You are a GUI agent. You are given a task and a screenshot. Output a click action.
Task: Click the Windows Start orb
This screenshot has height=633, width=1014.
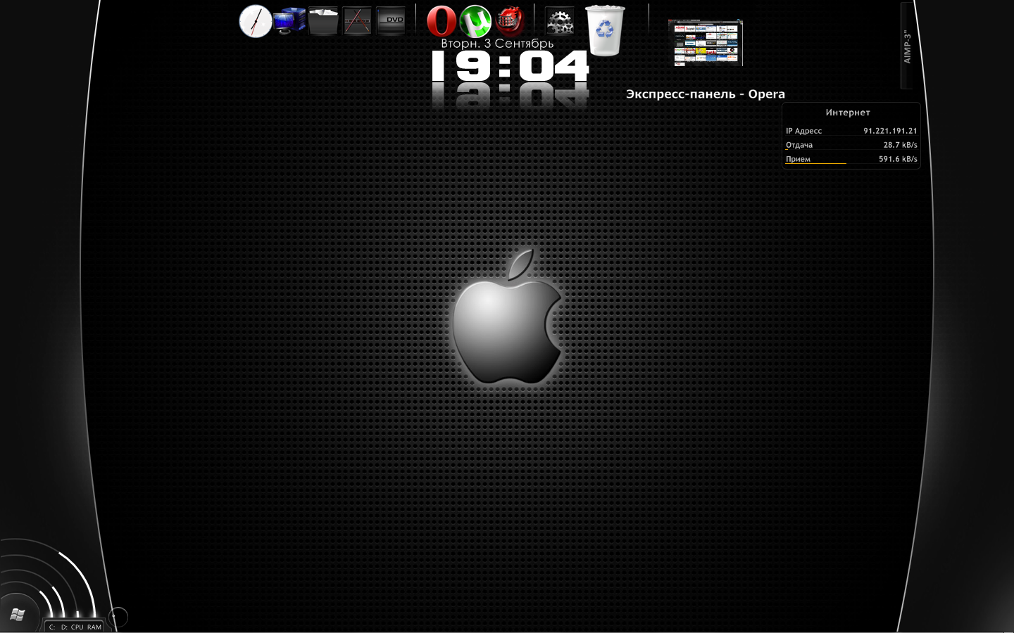click(18, 615)
